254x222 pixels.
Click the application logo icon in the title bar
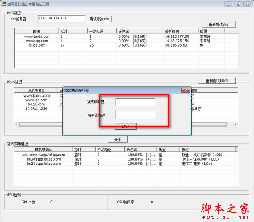3,3
